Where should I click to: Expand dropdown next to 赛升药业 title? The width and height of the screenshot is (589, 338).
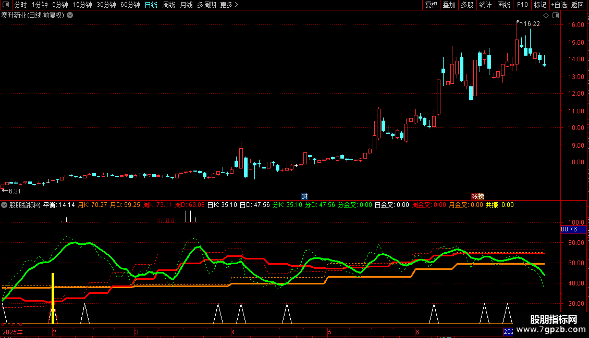coord(70,15)
